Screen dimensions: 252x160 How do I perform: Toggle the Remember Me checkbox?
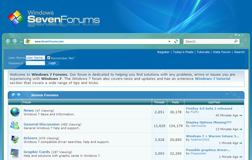click(49, 58)
